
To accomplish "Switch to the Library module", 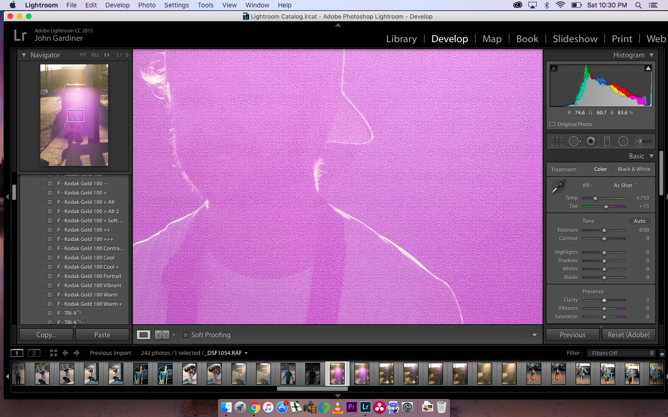I will (x=401, y=39).
